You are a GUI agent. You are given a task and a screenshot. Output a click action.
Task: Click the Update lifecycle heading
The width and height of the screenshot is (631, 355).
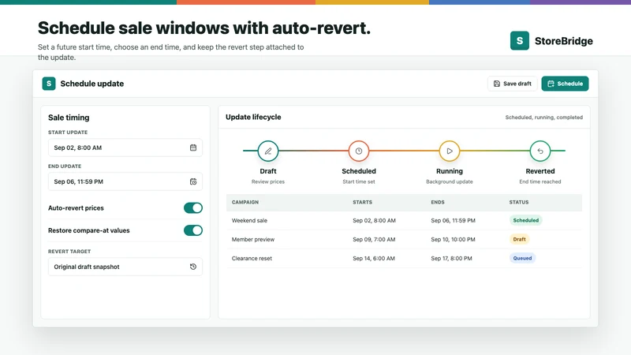[x=253, y=117]
